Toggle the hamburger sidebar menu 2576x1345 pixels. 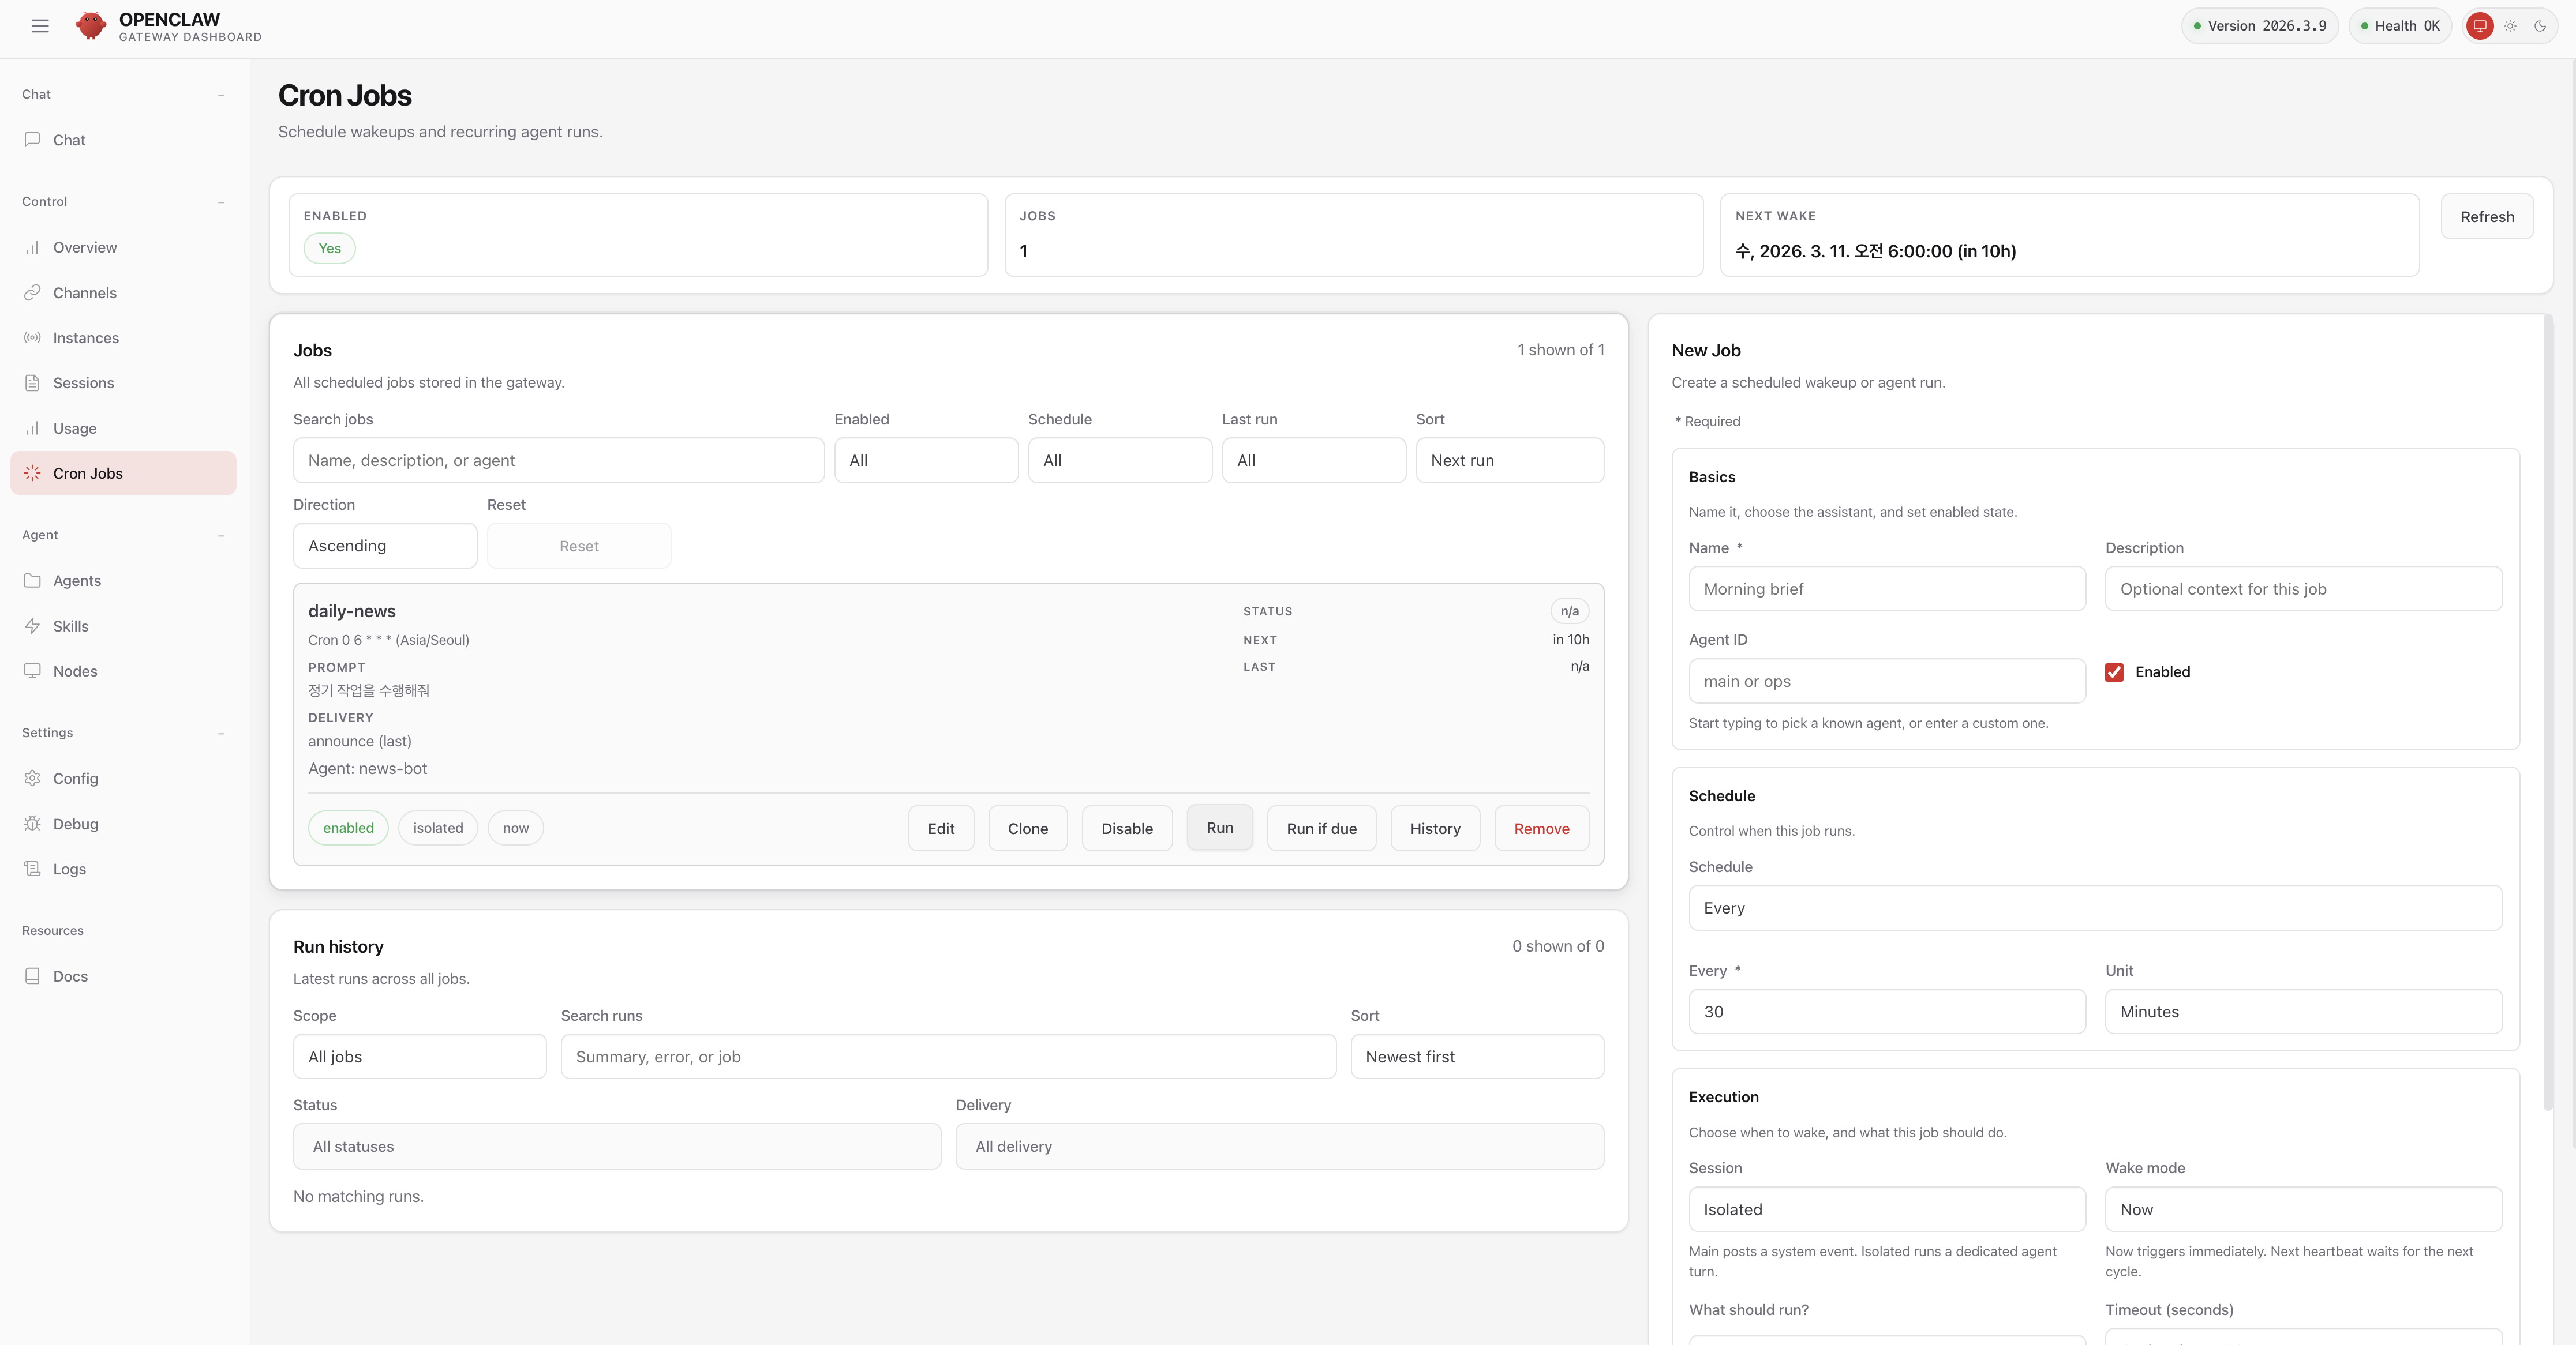pos(40,26)
